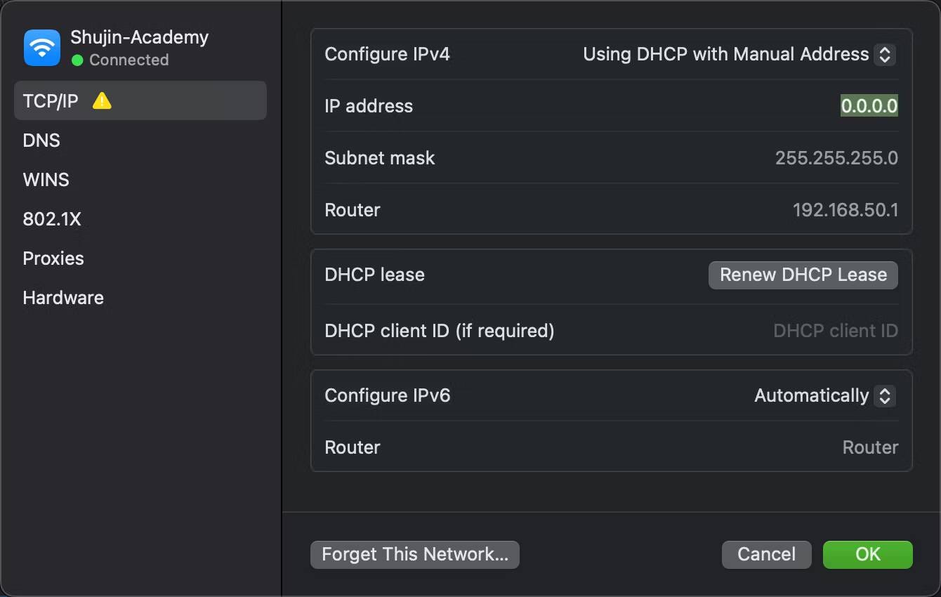941x597 pixels.
Task: Click the DHCP client ID field
Action: click(835, 330)
